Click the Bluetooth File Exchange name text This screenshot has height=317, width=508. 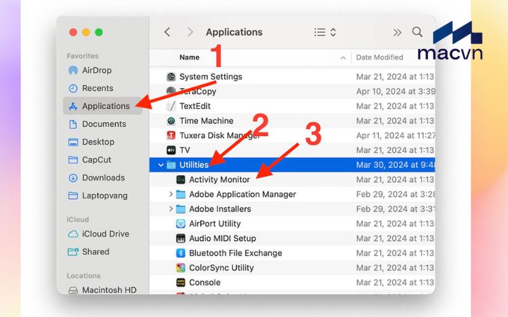click(236, 253)
